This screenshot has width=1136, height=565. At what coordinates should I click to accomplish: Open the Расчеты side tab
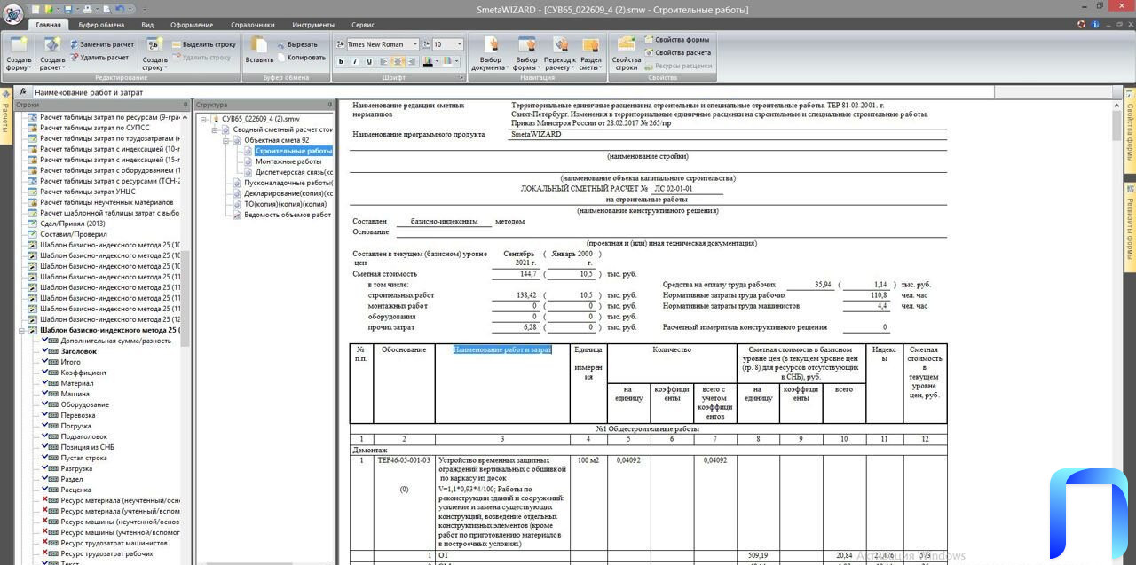coord(5,117)
